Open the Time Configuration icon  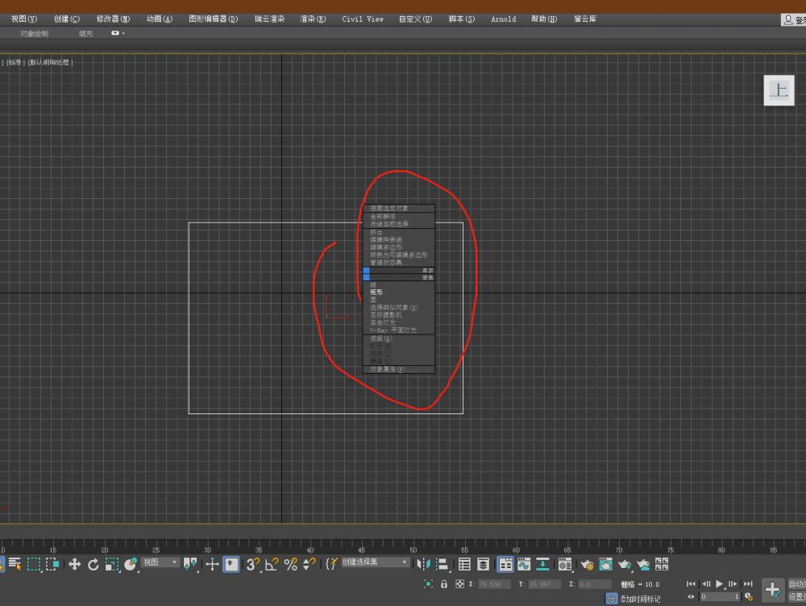[x=749, y=597]
